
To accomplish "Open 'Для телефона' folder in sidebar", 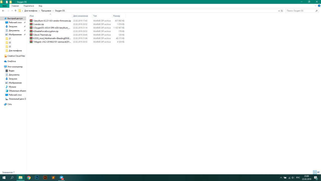I will (15, 51).
